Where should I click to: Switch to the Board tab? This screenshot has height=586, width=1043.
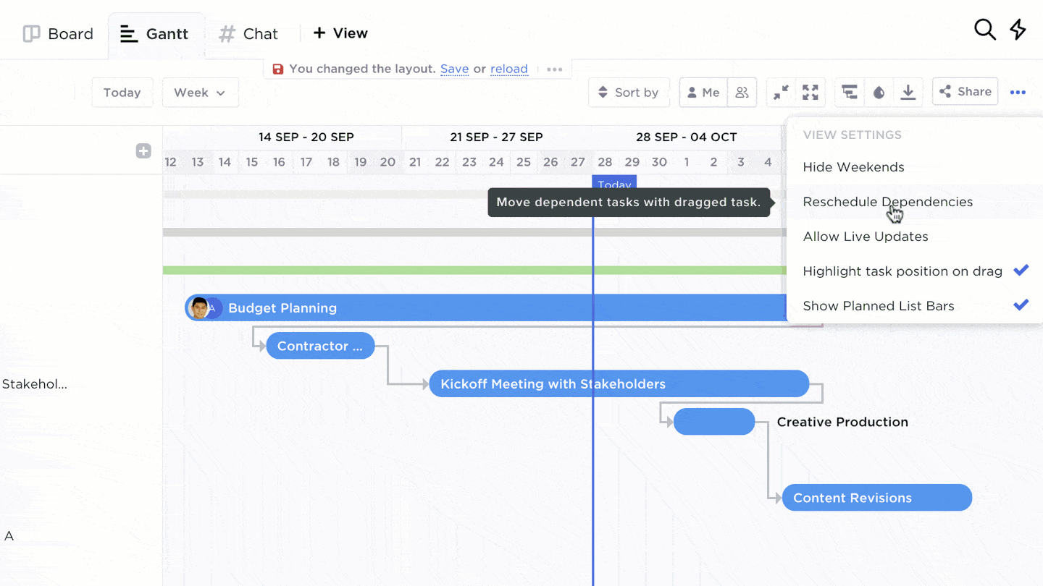pyautogui.click(x=59, y=34)
